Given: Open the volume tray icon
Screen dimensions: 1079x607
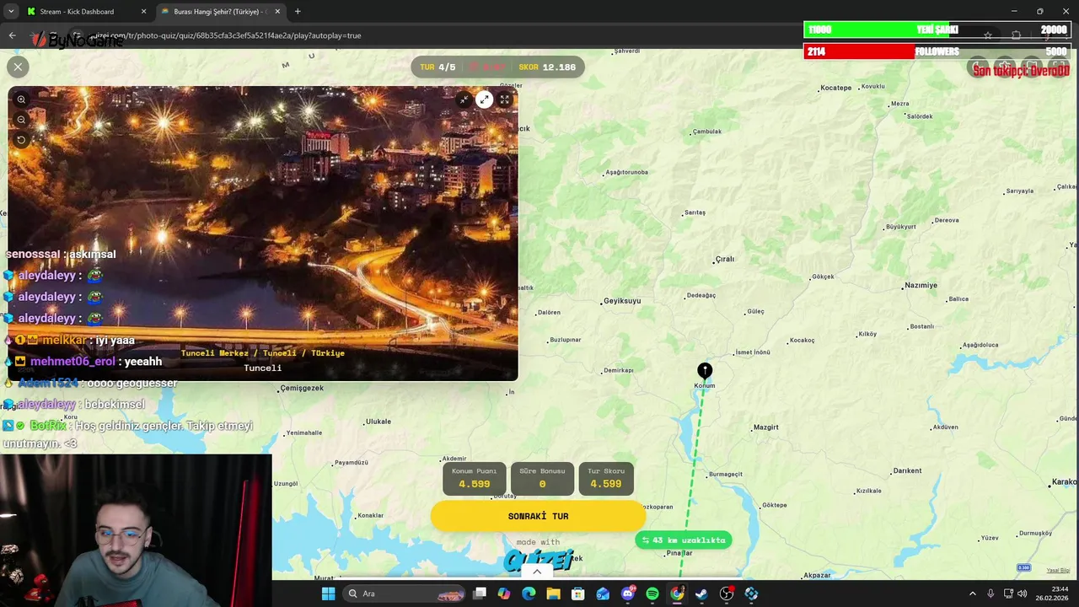Looking at the screenshot, I should tap(1023, 594).
